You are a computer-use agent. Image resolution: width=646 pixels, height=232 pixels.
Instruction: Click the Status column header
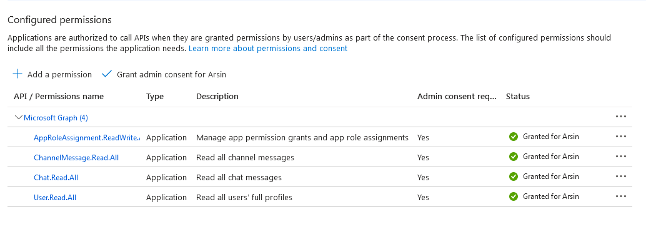point(518,96)
